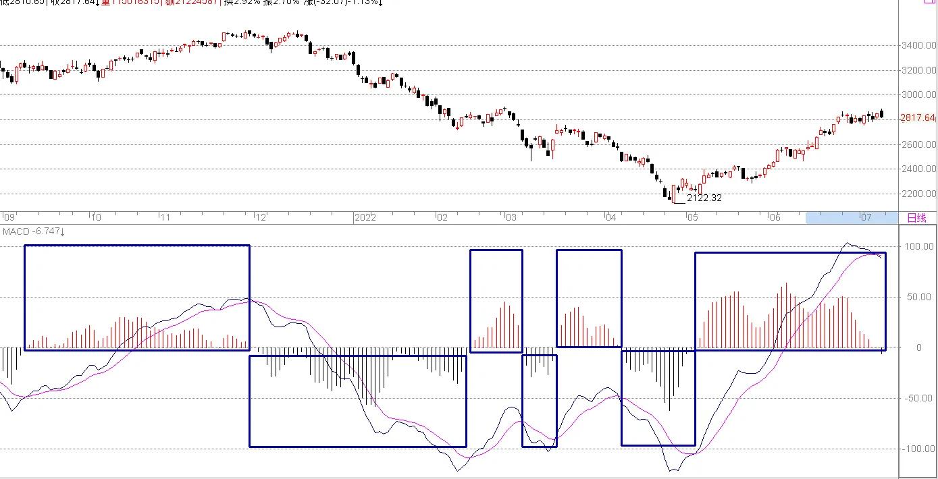Select the 02 month marker on time axis
The height and width of the screenshot is (479, 938).
(442, 217)
